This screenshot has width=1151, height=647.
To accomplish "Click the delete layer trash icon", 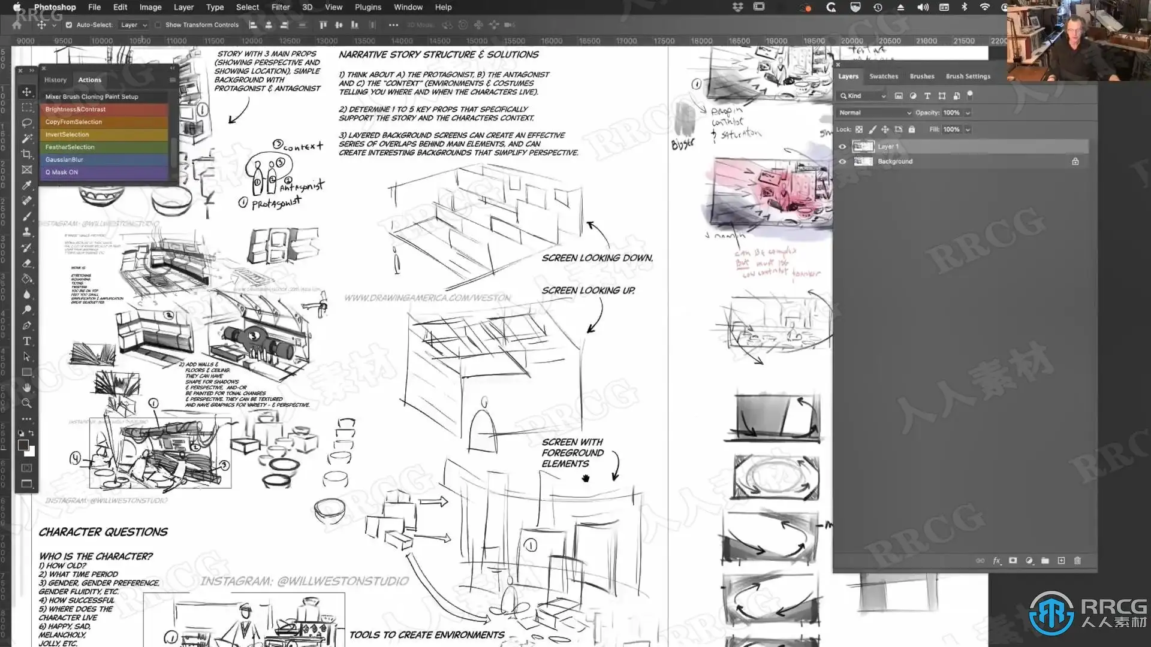I will 1077,561.
